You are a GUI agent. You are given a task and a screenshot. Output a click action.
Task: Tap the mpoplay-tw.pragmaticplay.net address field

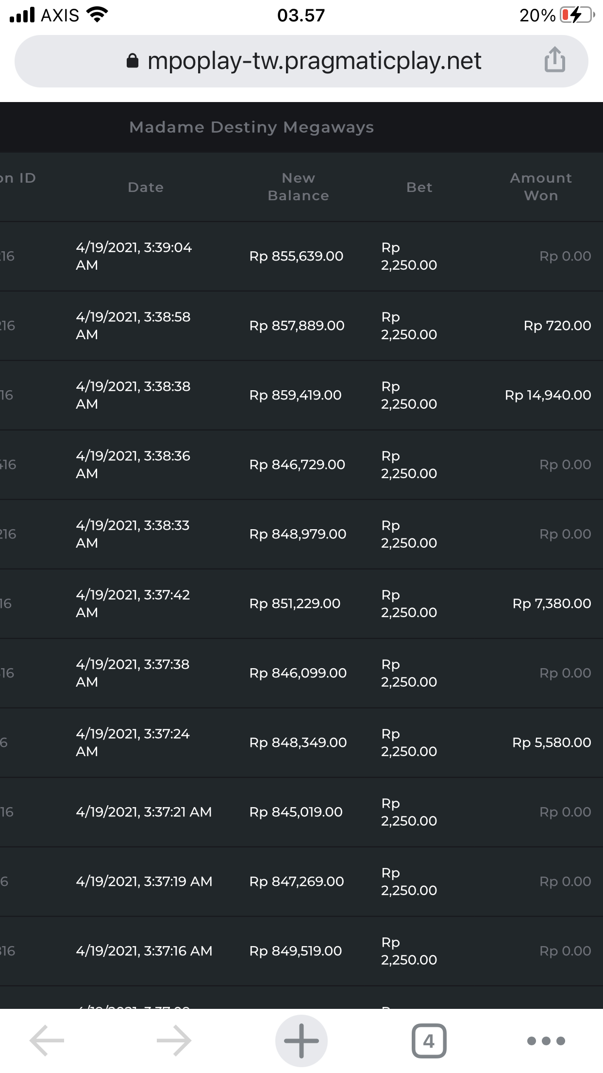[314, 61]
